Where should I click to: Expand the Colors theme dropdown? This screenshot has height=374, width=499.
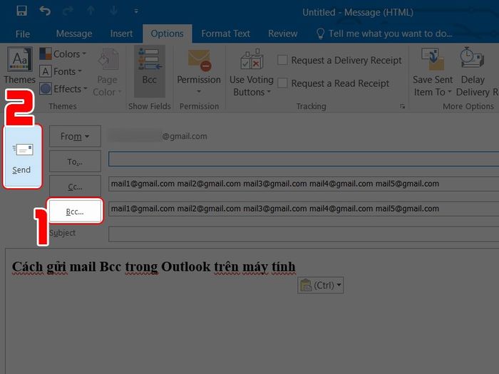(63, 54)
